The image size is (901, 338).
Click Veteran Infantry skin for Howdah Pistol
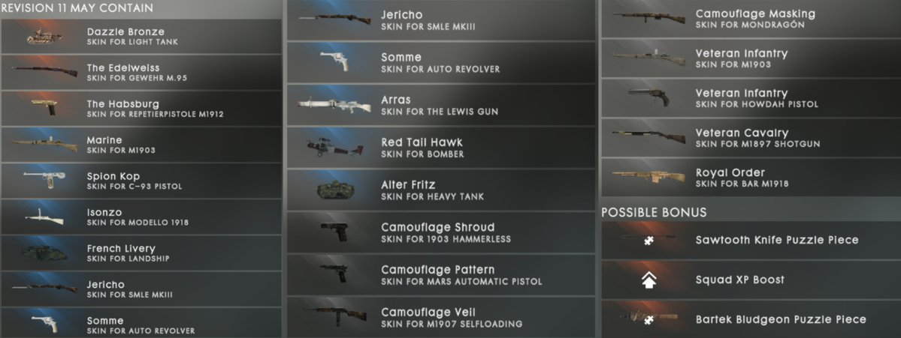(x=751, y=98)
